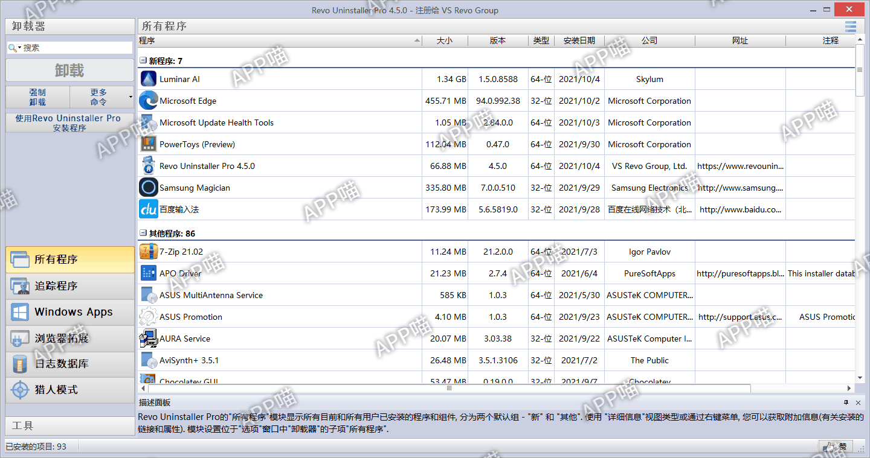The height and width of the screenshot is (458, 870).
Task: Click the APO Driver icon
Action: 148,273
